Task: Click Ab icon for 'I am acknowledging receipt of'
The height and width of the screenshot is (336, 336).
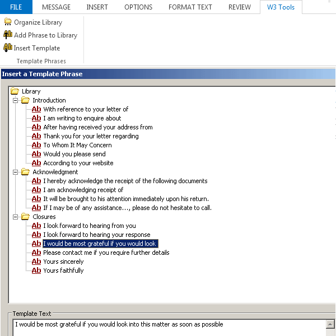Action: [x=36, y=190]
